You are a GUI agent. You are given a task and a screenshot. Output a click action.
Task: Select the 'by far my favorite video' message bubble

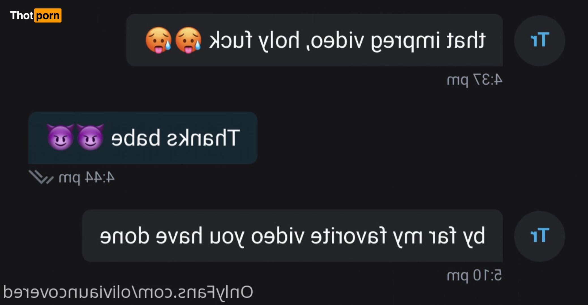(x=292, y=236)
